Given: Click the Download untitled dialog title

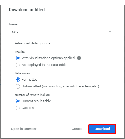Looking at the screenshot, I should [x=27, y=10].
